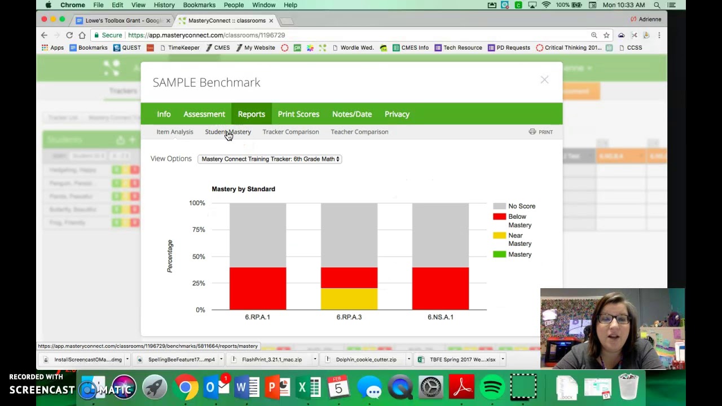Launch Spotify from the dock

point(492,388)
